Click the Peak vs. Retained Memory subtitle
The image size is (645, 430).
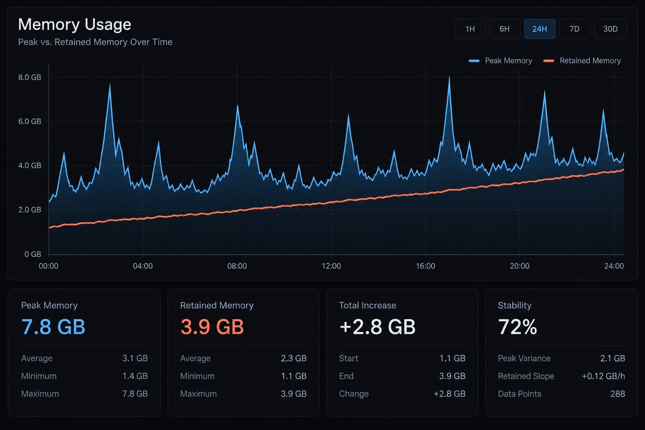95,42
